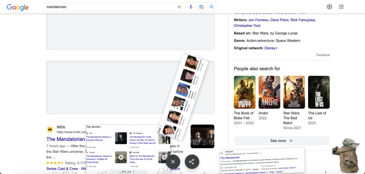Start voice search with the microphone icon
The height and width of the screenshot is (174, 365).
[x=191, y=7]
